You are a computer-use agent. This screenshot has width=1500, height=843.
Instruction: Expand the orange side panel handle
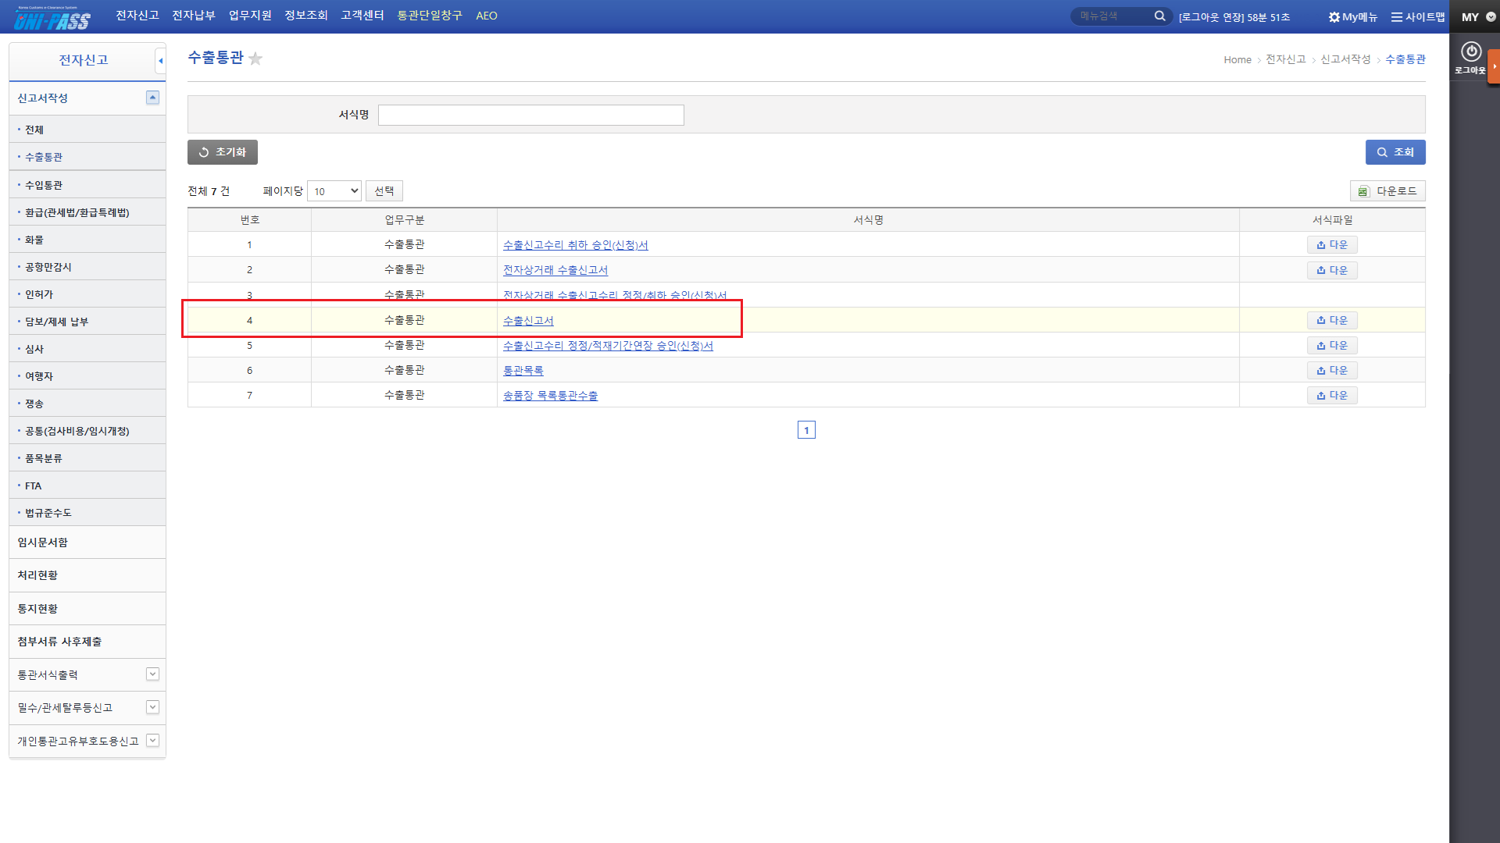(x=1494, y=66)
